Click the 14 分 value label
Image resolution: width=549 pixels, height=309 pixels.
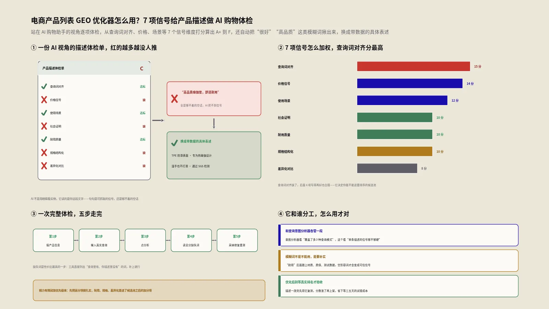point(470,84)
